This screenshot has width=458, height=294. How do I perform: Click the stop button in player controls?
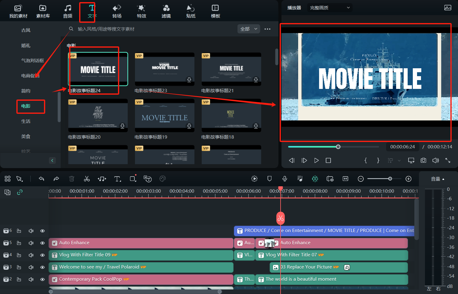328,160
